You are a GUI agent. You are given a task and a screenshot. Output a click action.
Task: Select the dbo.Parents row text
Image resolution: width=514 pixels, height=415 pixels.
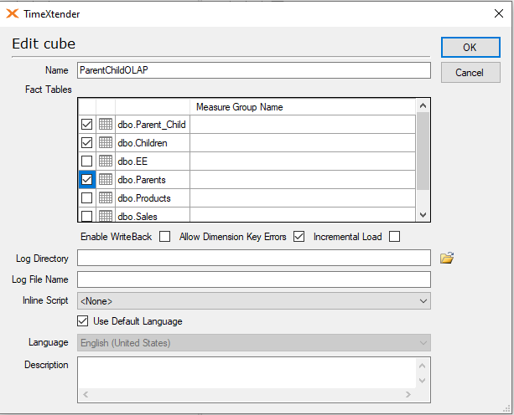[142, 180]
